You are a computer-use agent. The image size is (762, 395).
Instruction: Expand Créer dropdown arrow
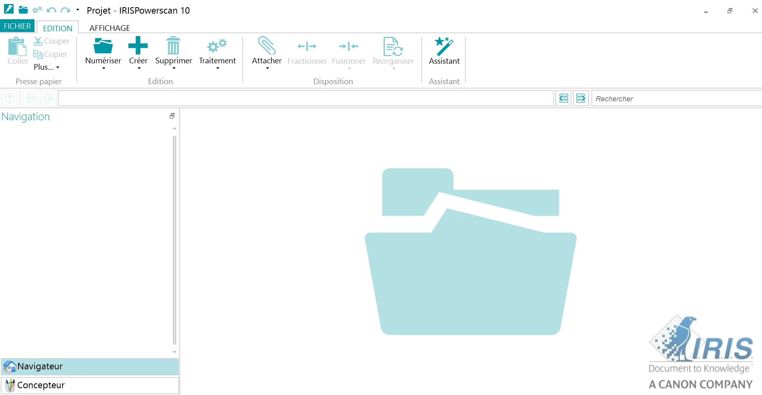[x=139, y=69]
